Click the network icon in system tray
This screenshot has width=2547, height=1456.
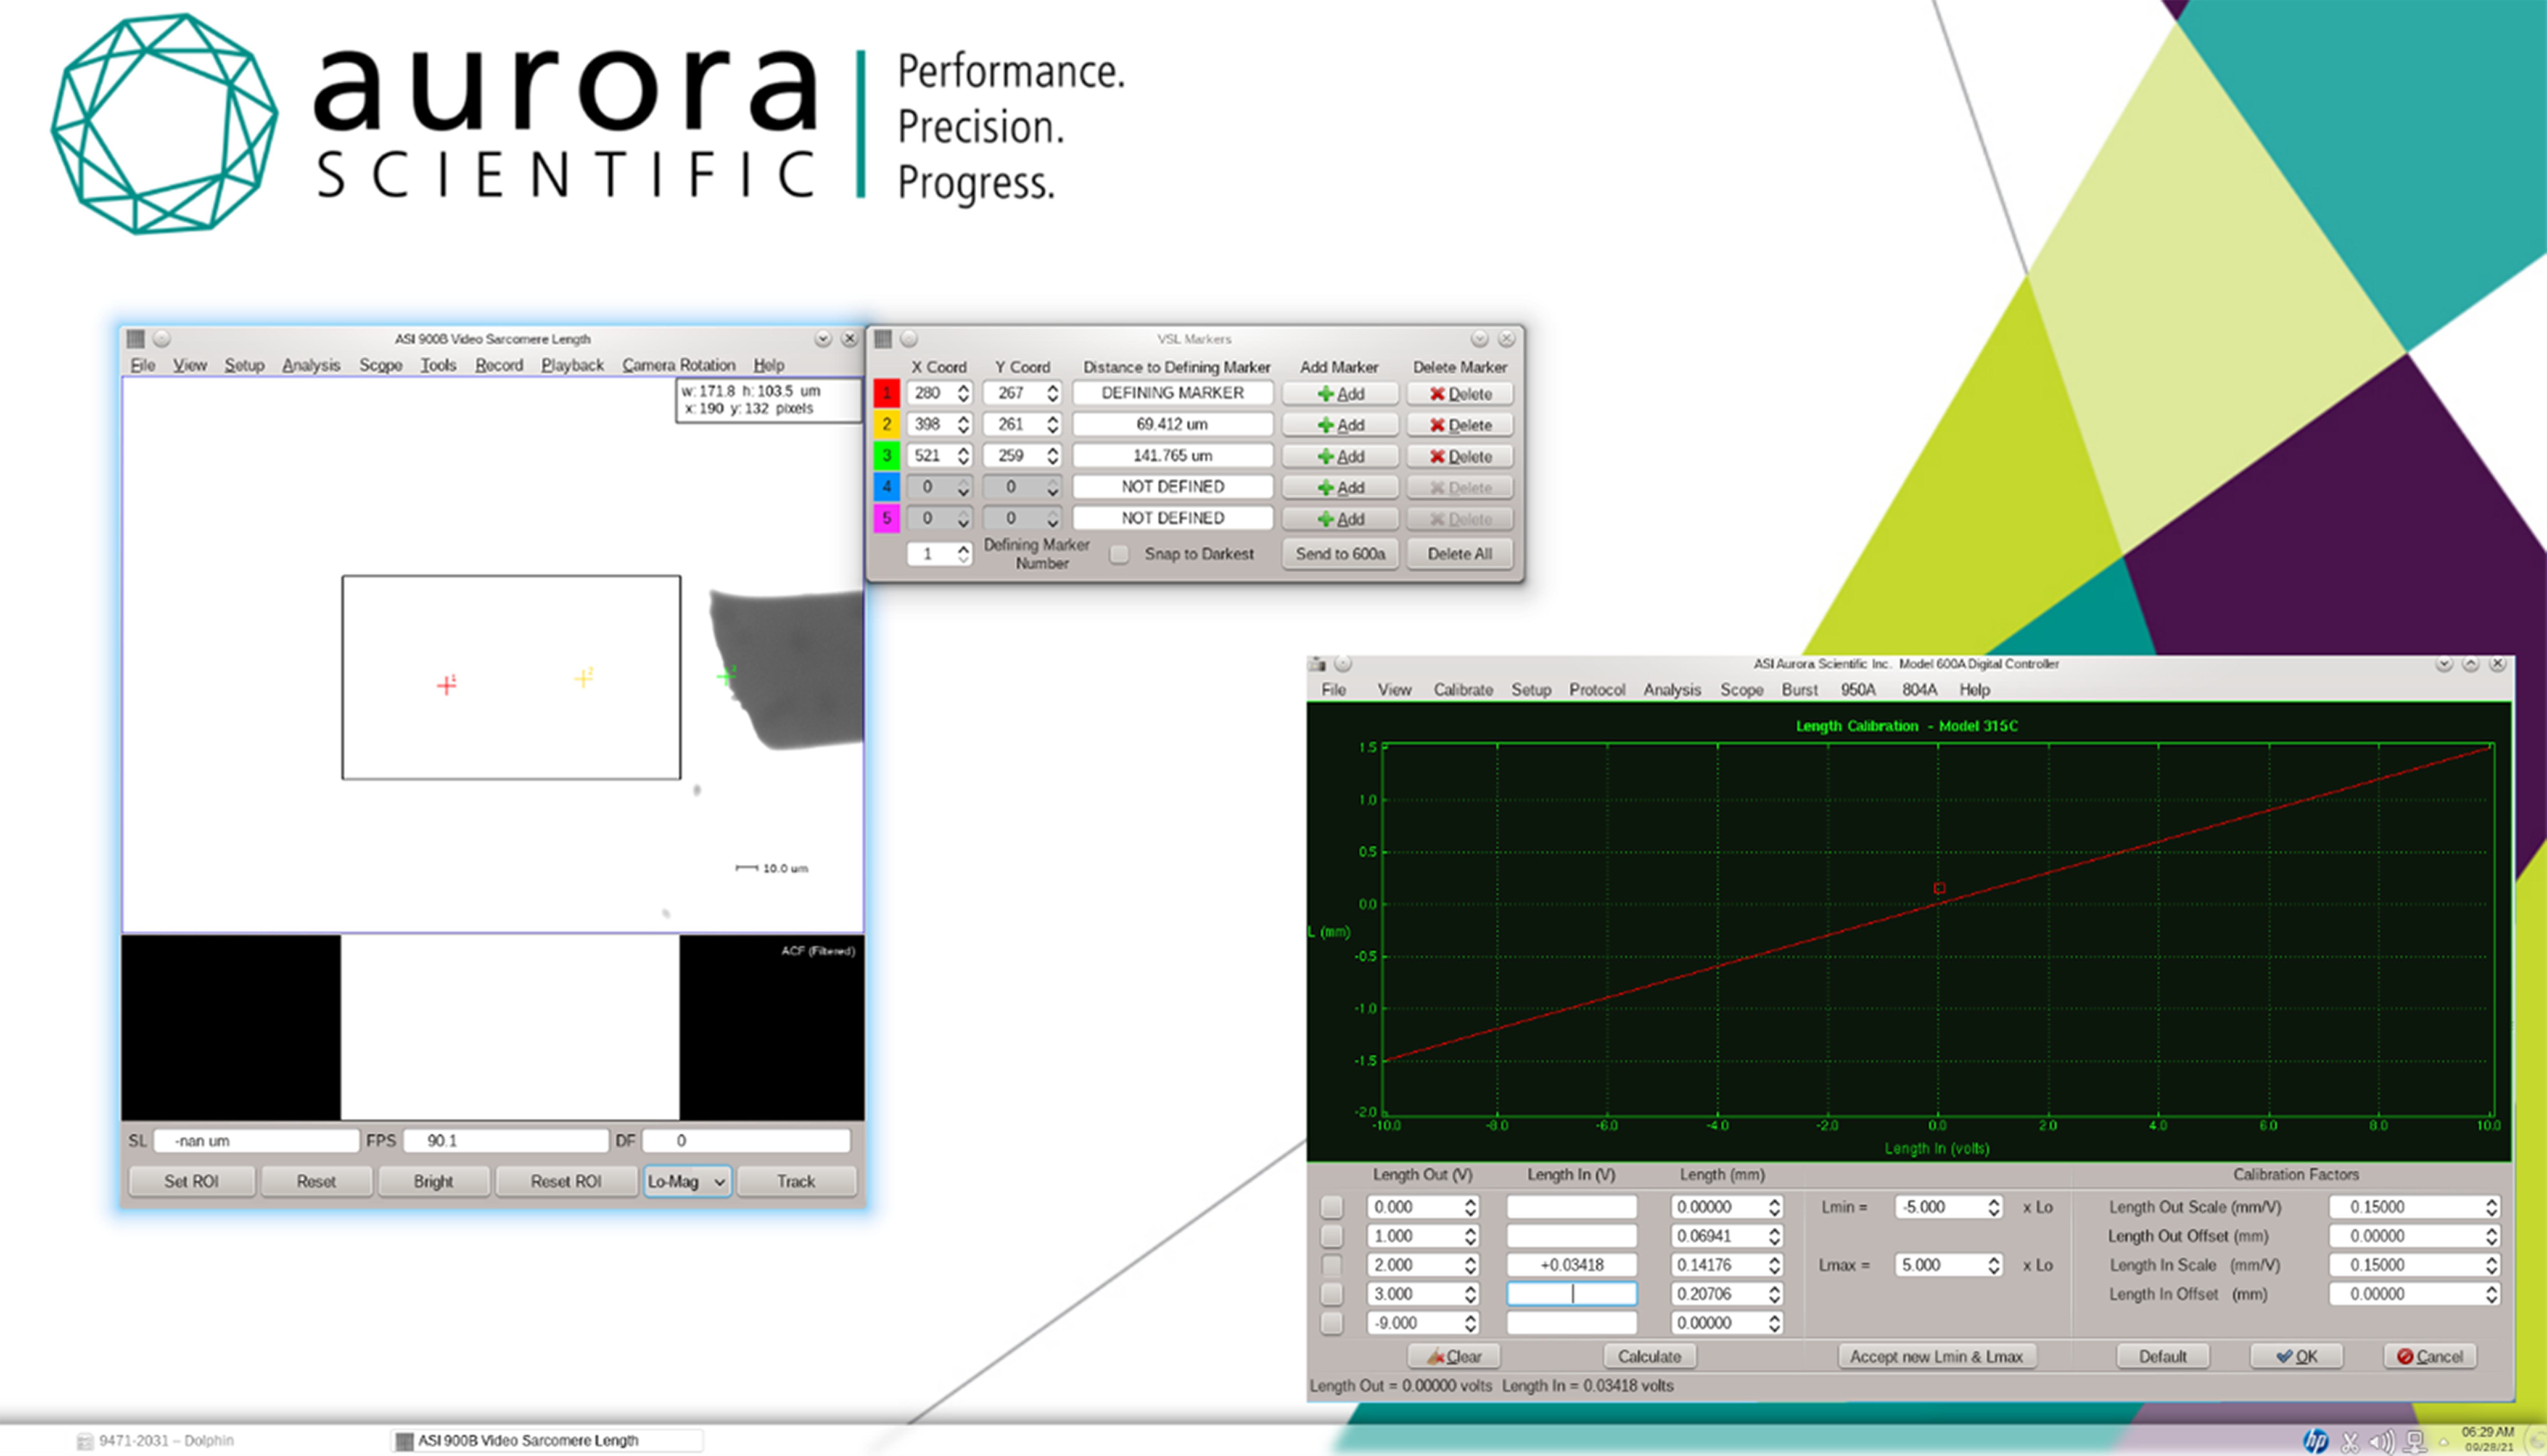(x=2415, y=1441)
